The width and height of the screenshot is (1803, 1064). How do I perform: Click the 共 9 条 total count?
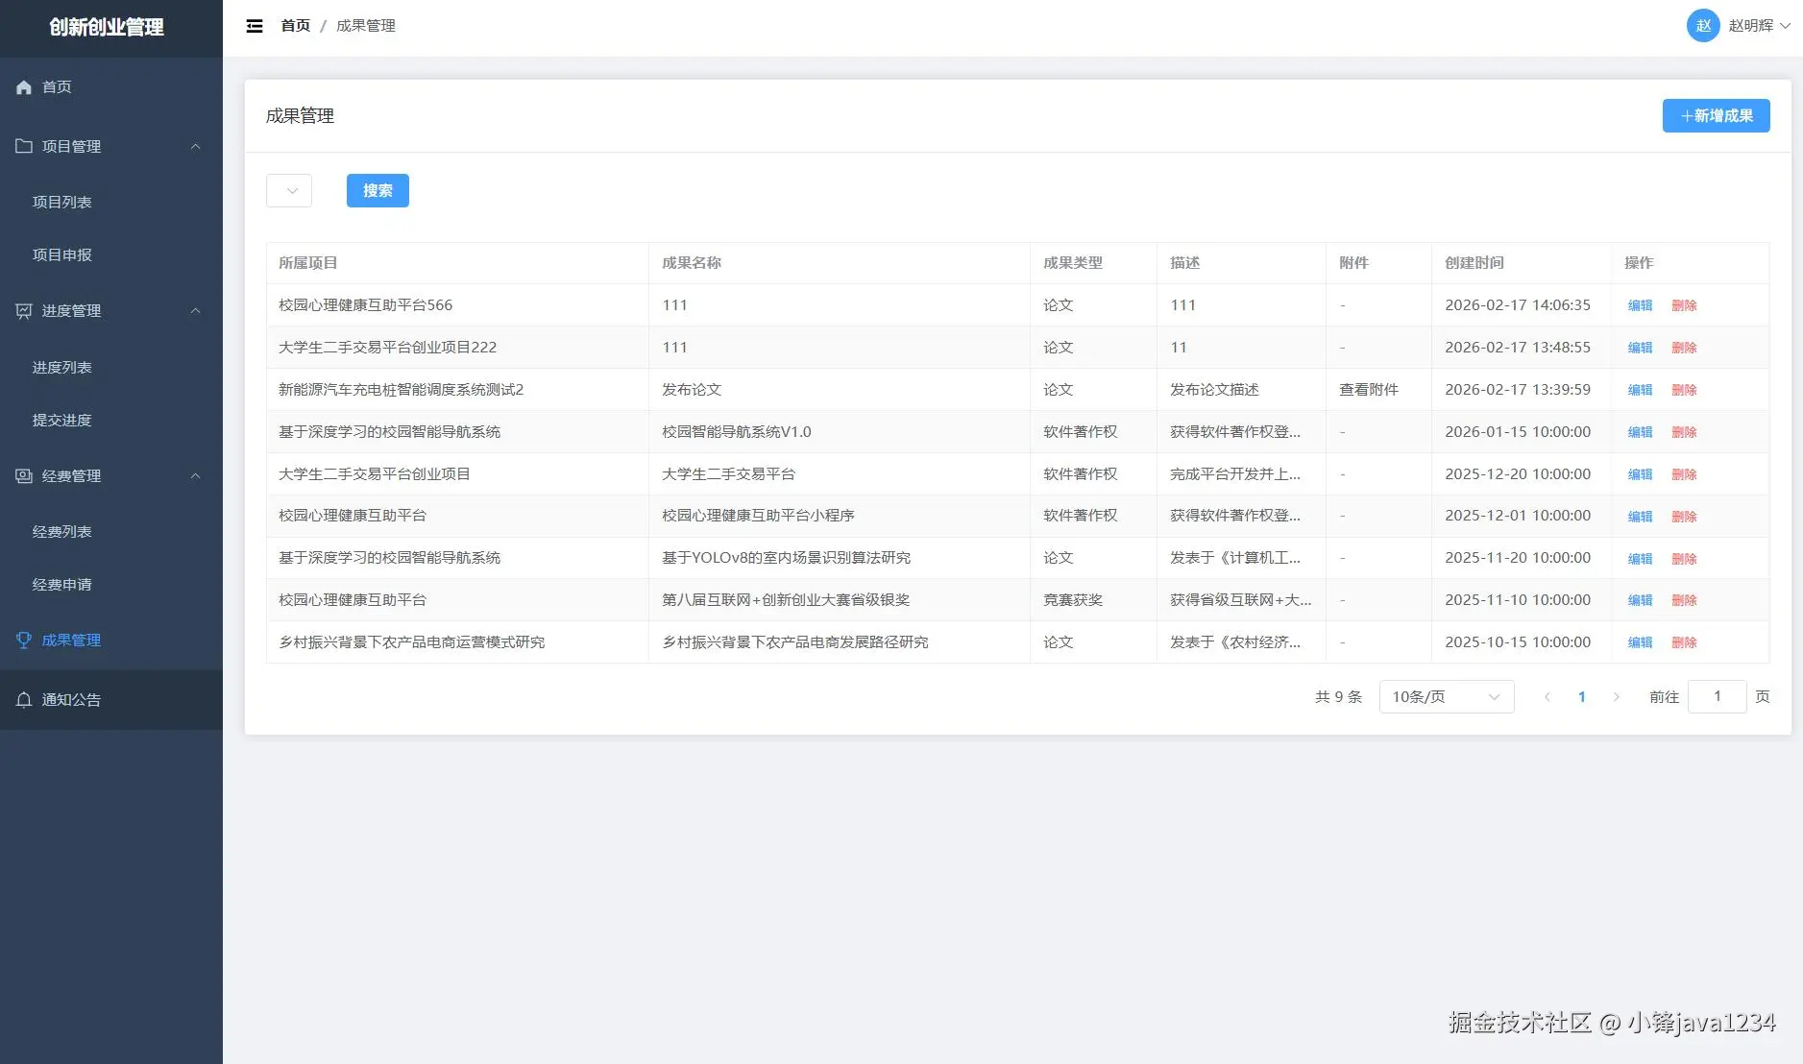[1338, 697]
